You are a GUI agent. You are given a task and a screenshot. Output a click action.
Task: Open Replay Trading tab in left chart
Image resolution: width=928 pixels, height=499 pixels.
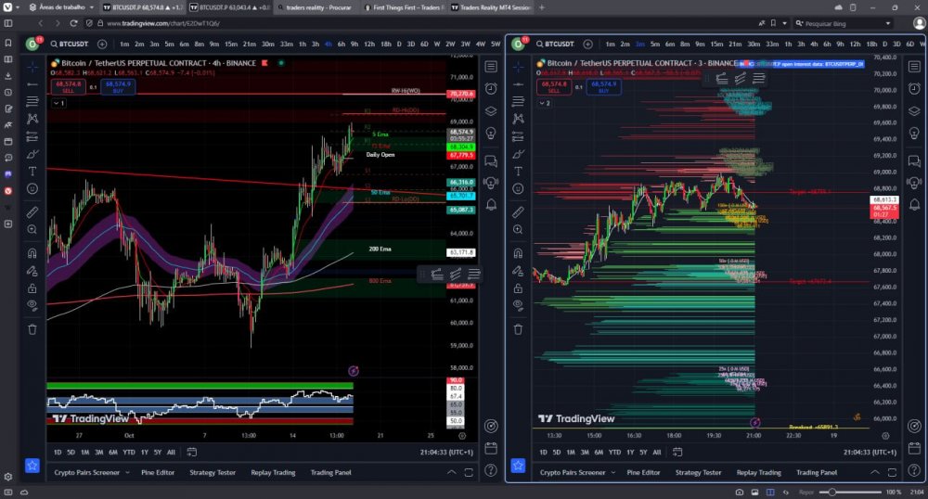(273, 472)
